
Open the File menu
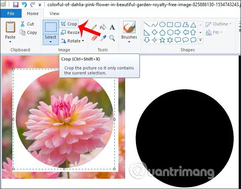[x=11, y=13]
